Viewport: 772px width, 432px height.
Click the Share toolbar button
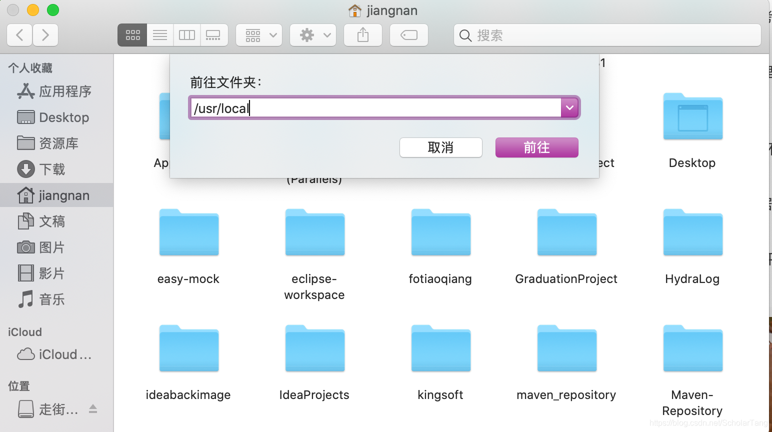click(363, 35)
